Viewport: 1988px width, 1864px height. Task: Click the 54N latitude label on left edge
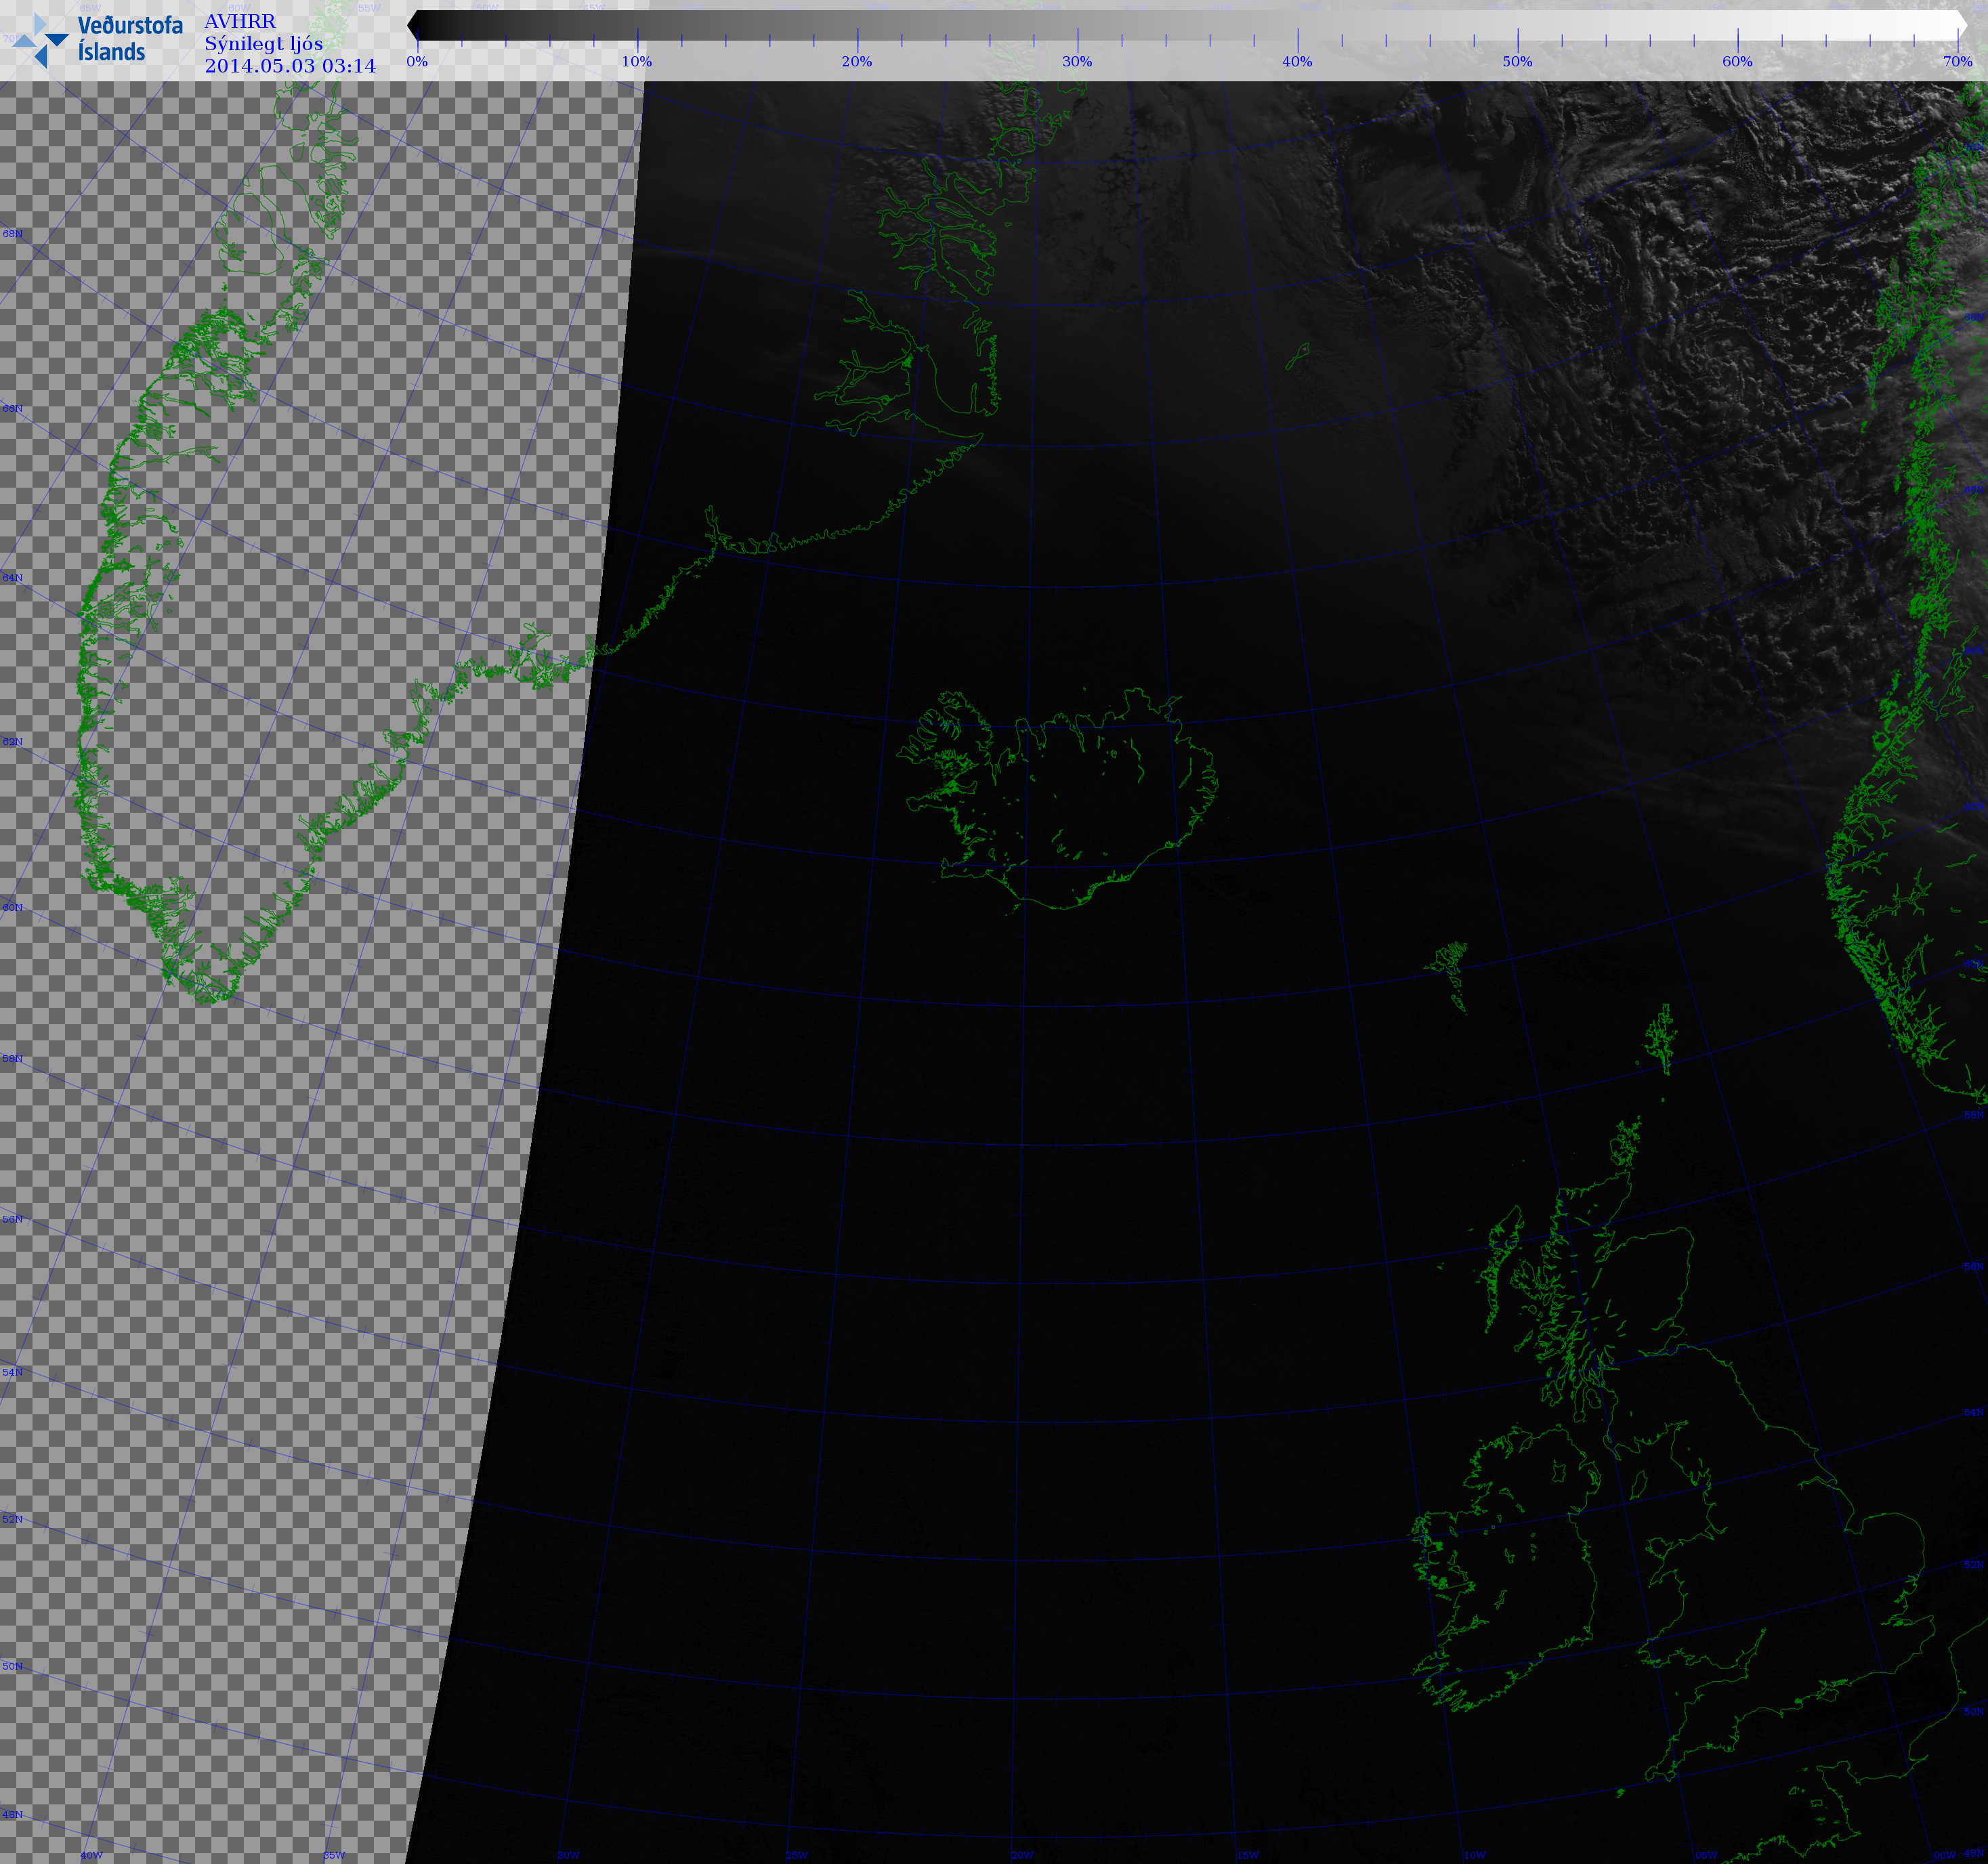(12, 1372)
